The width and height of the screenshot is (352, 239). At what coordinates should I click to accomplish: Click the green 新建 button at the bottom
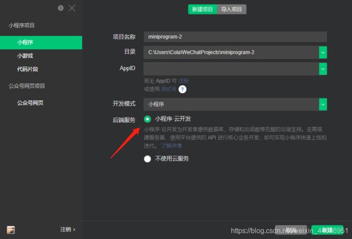[x=327, y=230]
